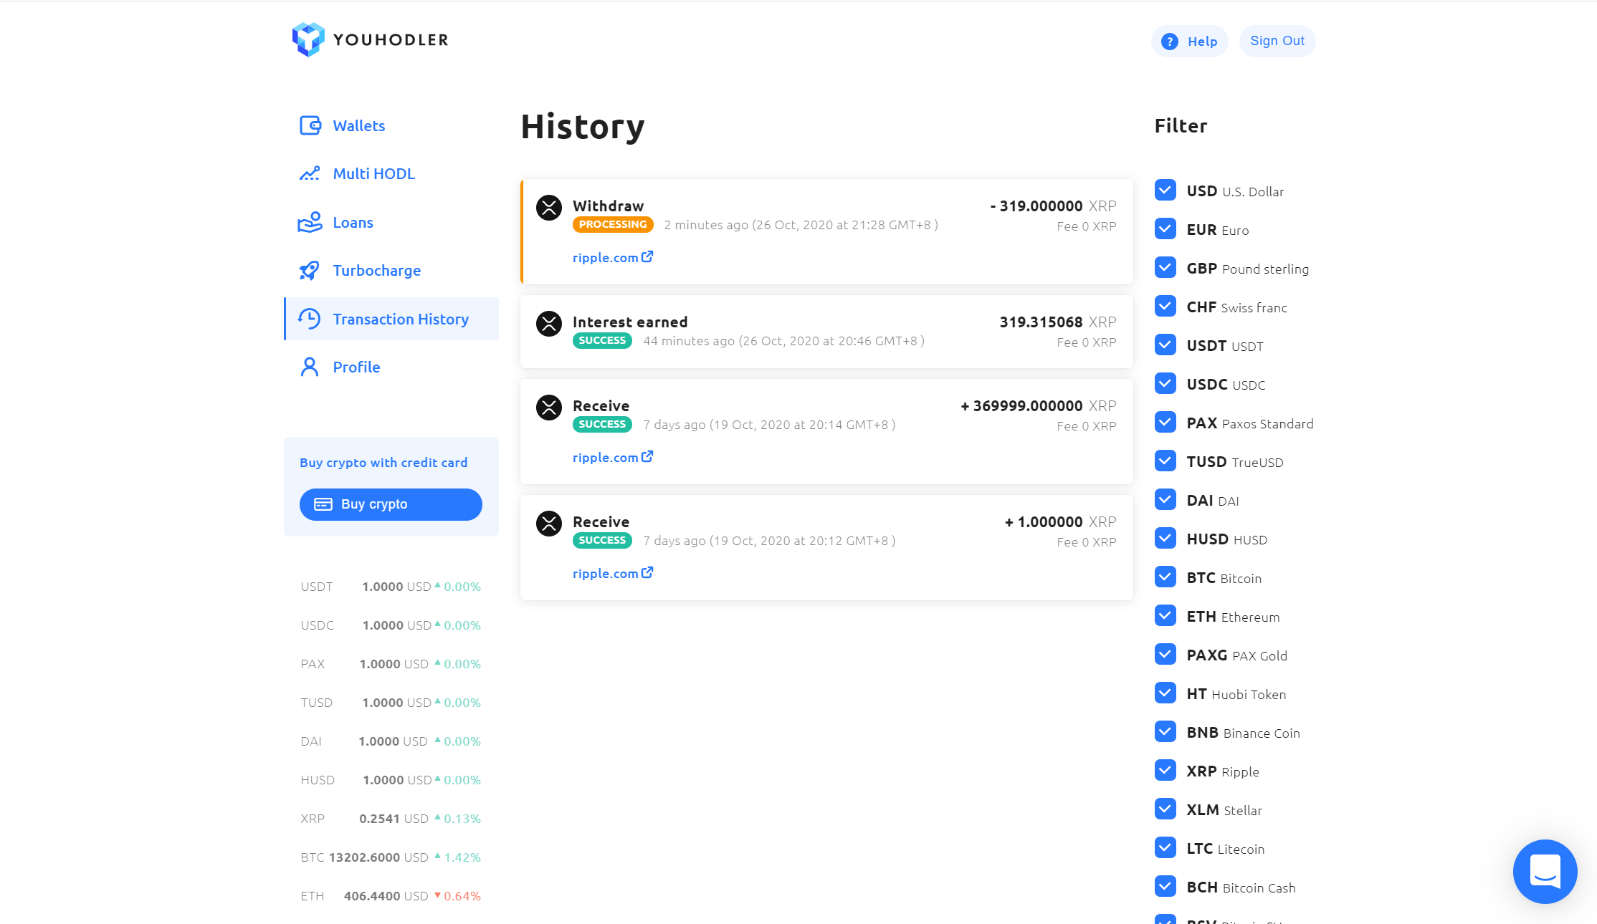Disable the USDT filter checkbox
The image size is (1597, 924).
[x=1165, y=345]
